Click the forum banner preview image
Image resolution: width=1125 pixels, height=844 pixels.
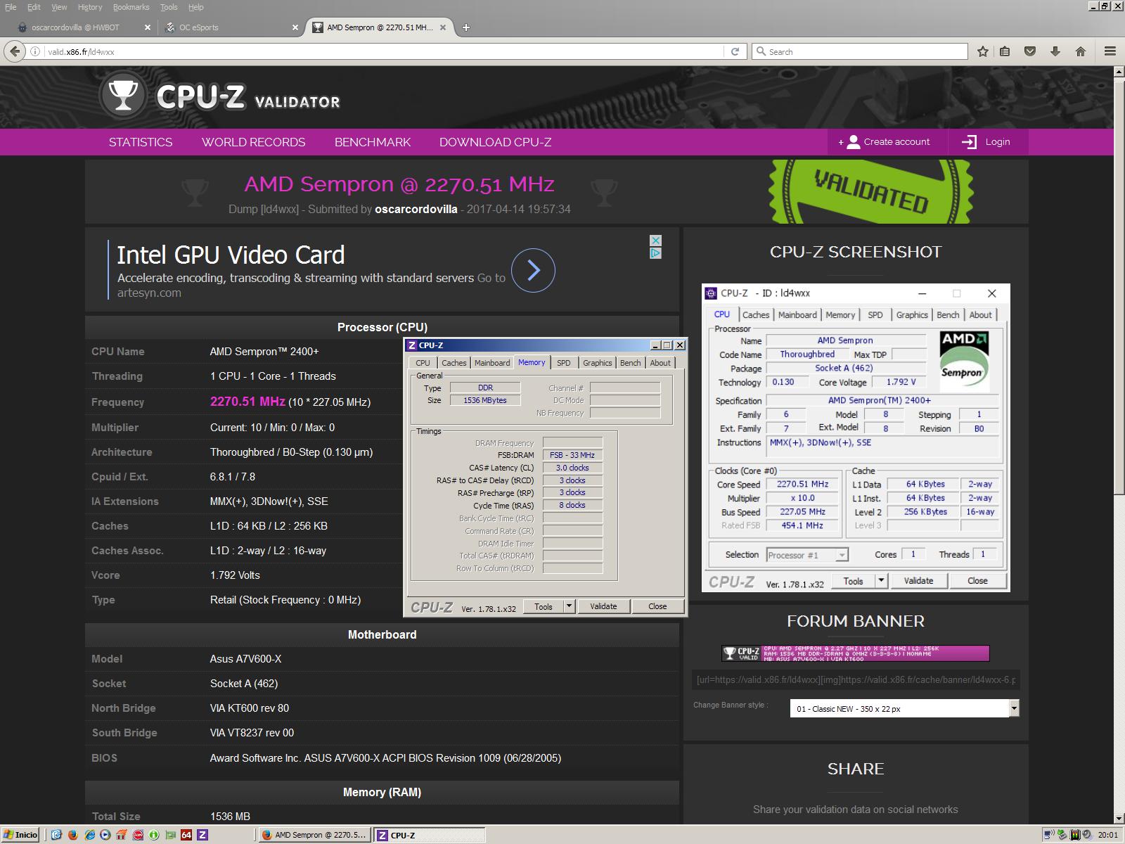855,653
